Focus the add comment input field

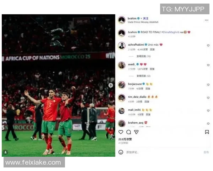click(163, 152)
